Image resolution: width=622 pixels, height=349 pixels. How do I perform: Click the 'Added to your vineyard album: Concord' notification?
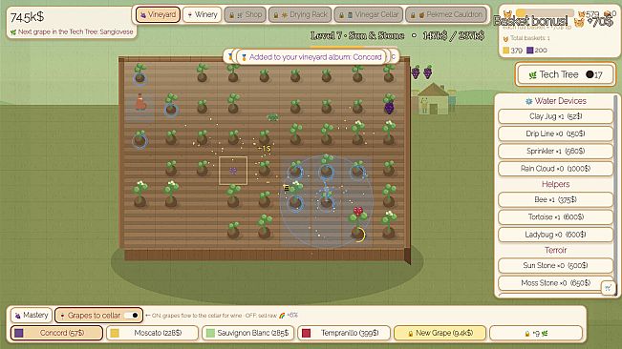pos(311,57)
